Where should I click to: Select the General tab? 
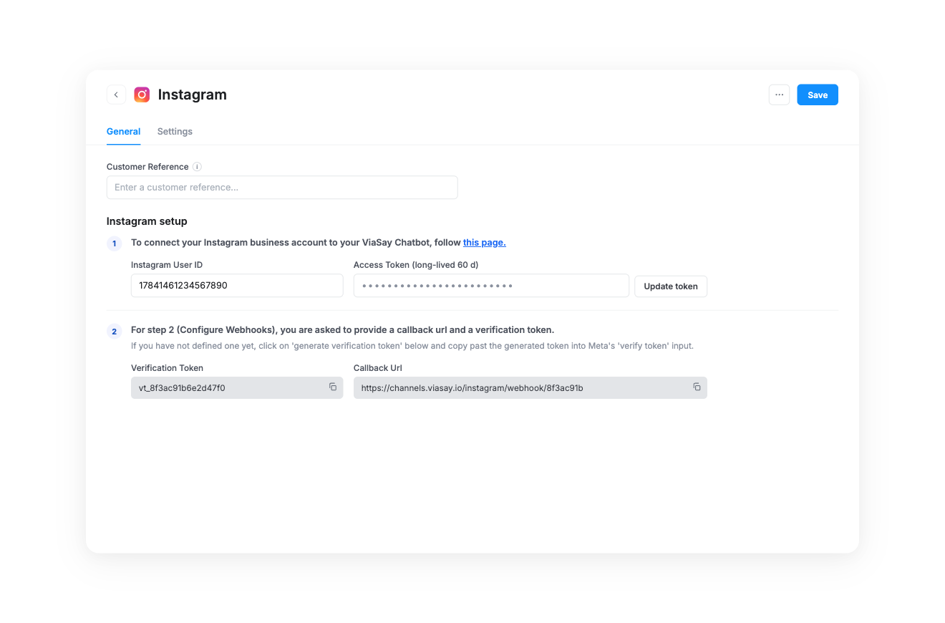coord(123,131)
